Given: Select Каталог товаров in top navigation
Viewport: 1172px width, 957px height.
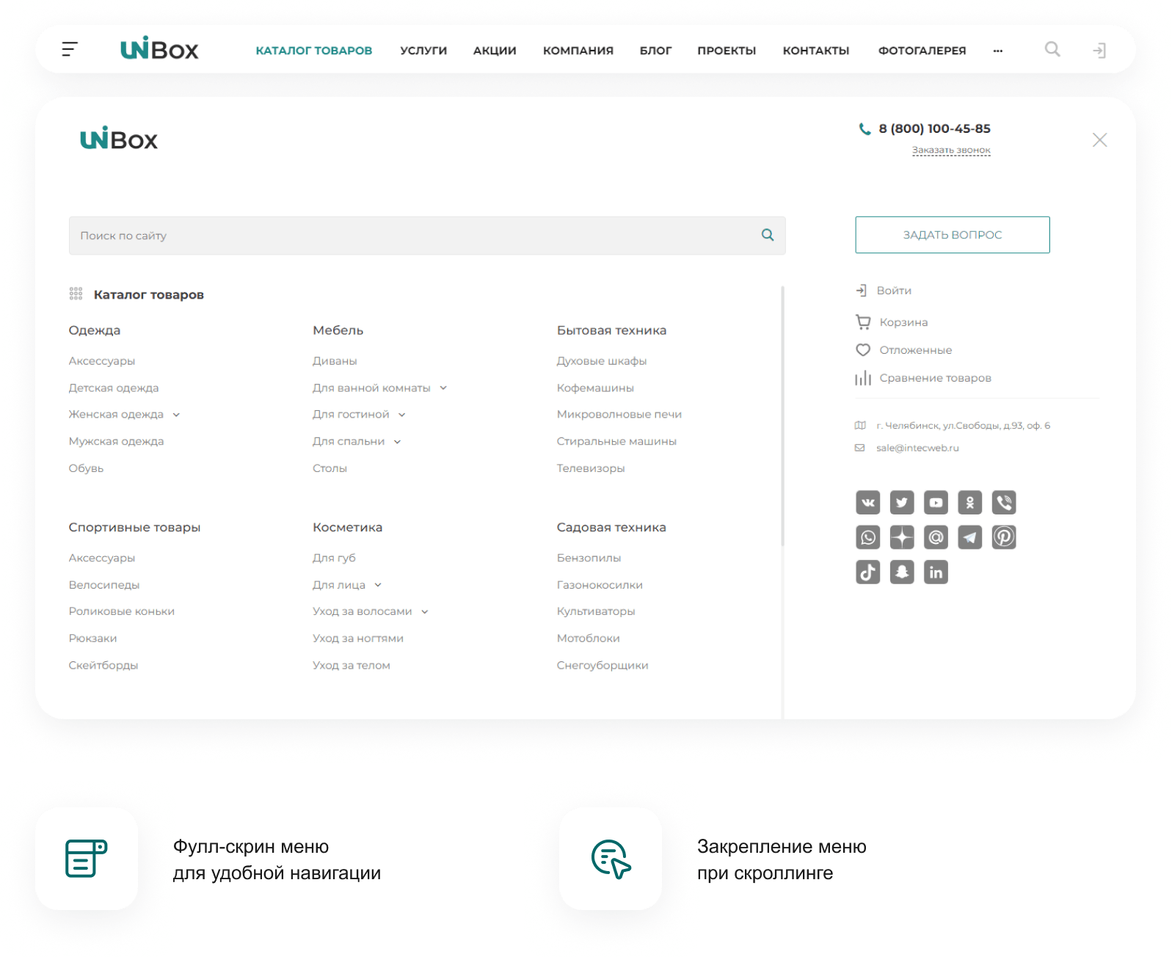Looking at the screenshot, I should [x=313, y=51].
